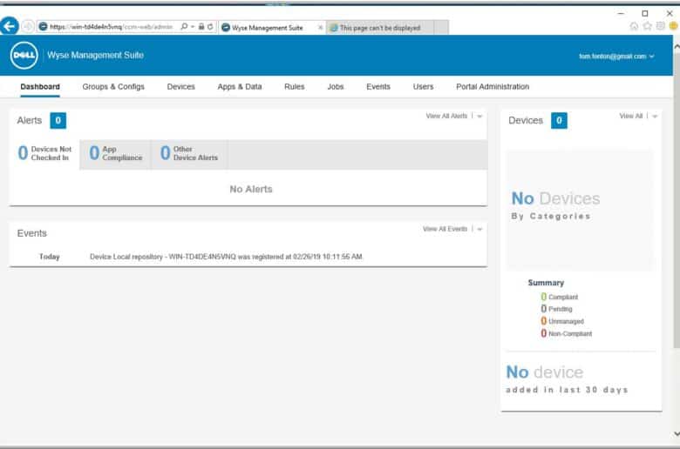This screenshot has height=449, width=680.
Task: Click the browser forward arrow button
Action: pyautogui.click(x=28, y=27)
